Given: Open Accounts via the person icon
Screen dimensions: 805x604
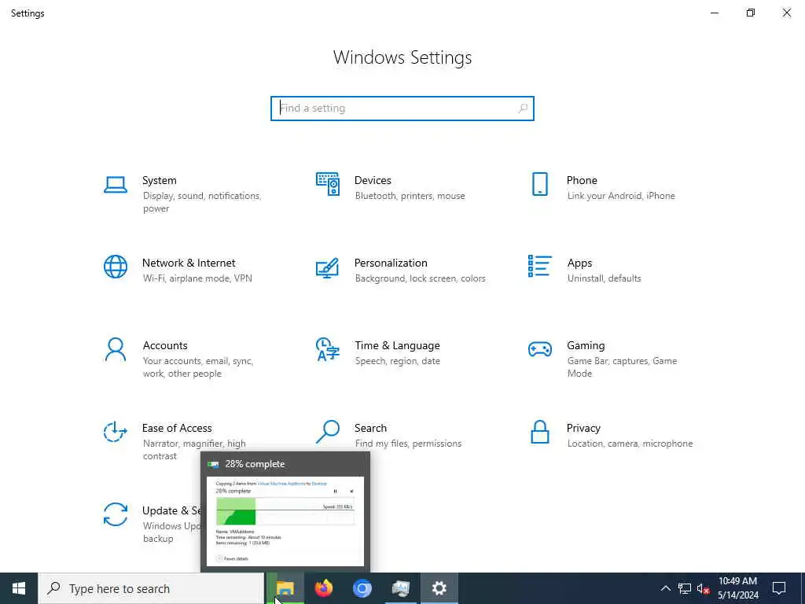Looking at the screenshot, I should point(115,350).
